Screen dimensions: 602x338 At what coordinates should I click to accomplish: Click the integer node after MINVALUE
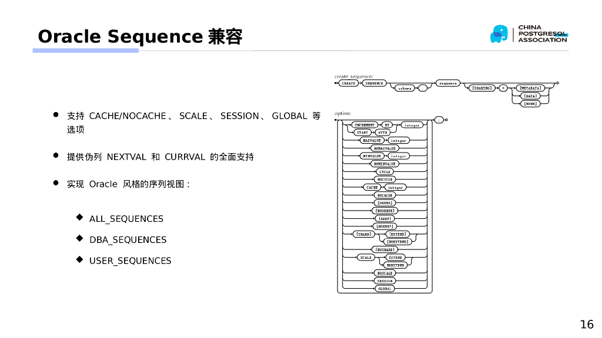pos(399,156)
